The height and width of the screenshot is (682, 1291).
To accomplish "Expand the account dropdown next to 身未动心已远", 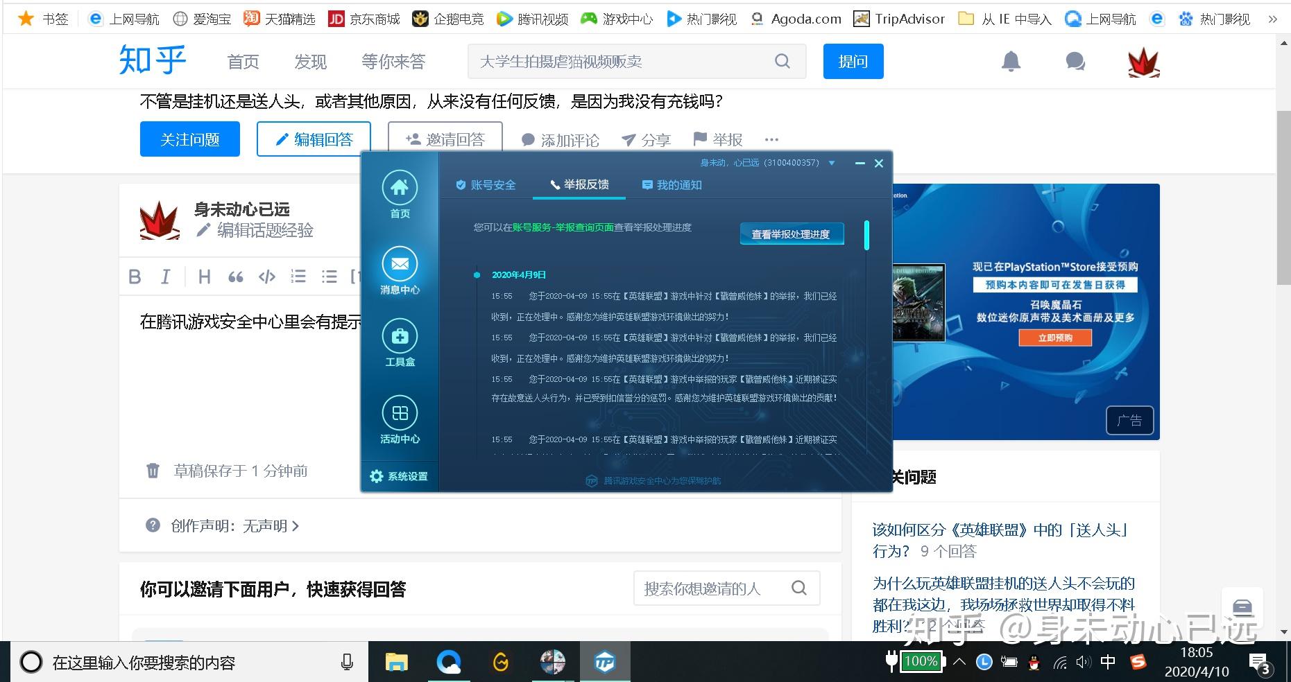I will tap(832, 163).
